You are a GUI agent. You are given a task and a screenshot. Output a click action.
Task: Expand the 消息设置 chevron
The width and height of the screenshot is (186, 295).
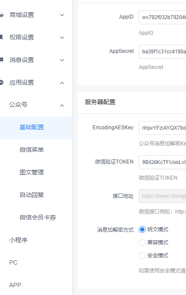click(x=62, y=60)
